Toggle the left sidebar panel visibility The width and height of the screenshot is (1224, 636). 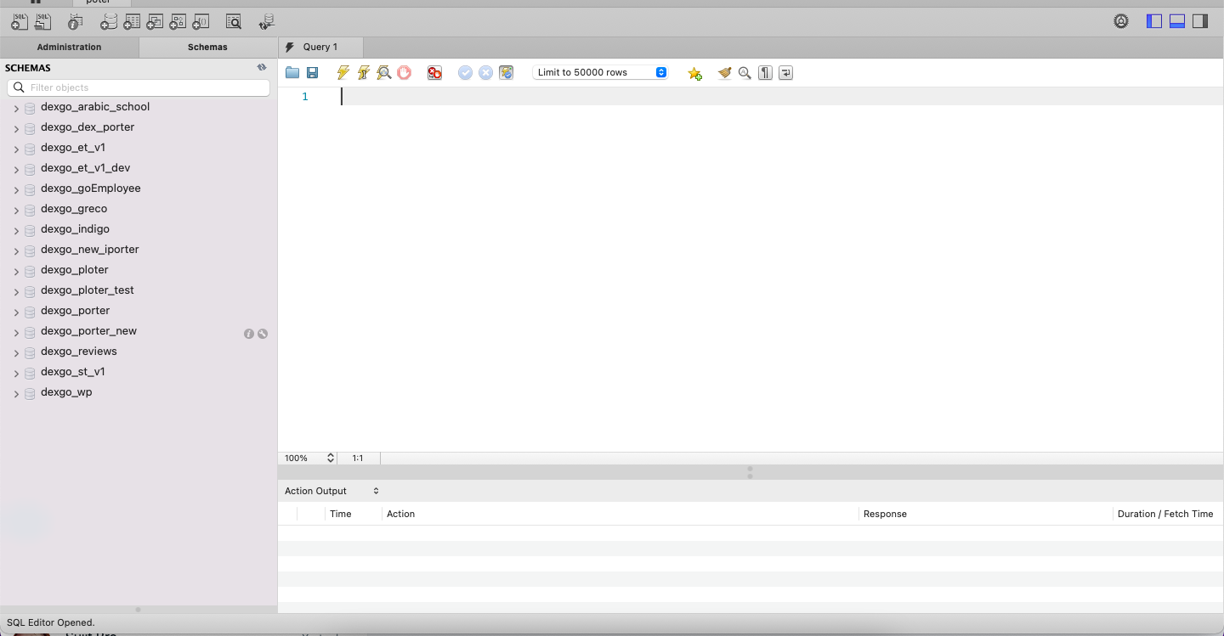(x=1153, y=21)
